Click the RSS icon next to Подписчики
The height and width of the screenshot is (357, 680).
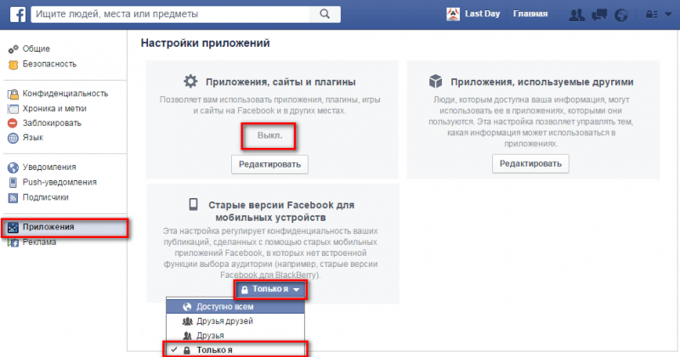coord(13,198)
